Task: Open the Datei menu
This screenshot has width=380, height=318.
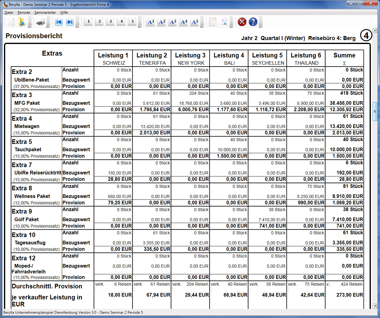Action: coord(9,13)
